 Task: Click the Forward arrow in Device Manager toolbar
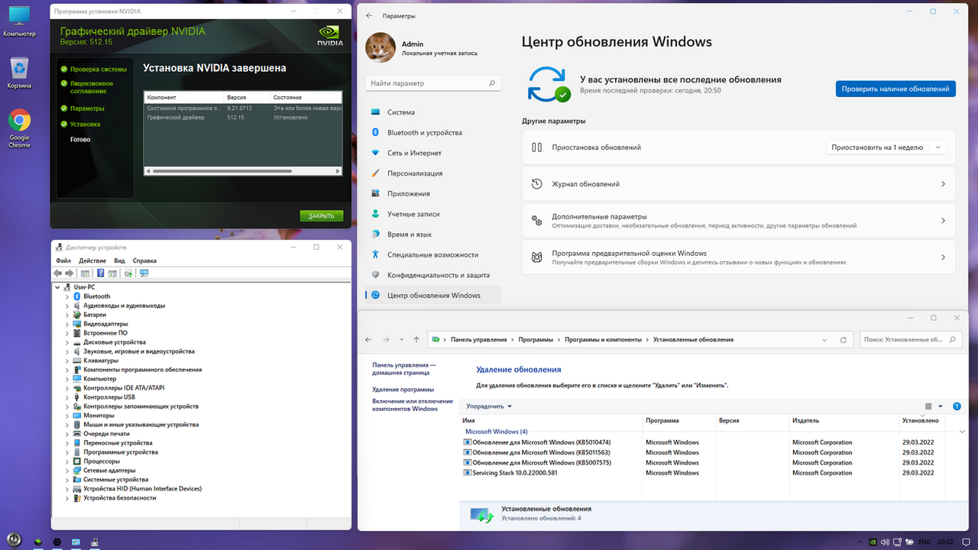(x=70, y=273)
